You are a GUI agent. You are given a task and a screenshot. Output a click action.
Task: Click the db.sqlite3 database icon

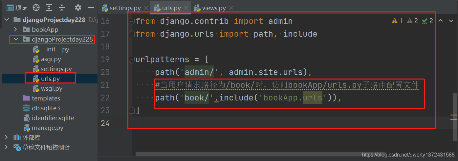pyautogui.click(x=26, y=108)
